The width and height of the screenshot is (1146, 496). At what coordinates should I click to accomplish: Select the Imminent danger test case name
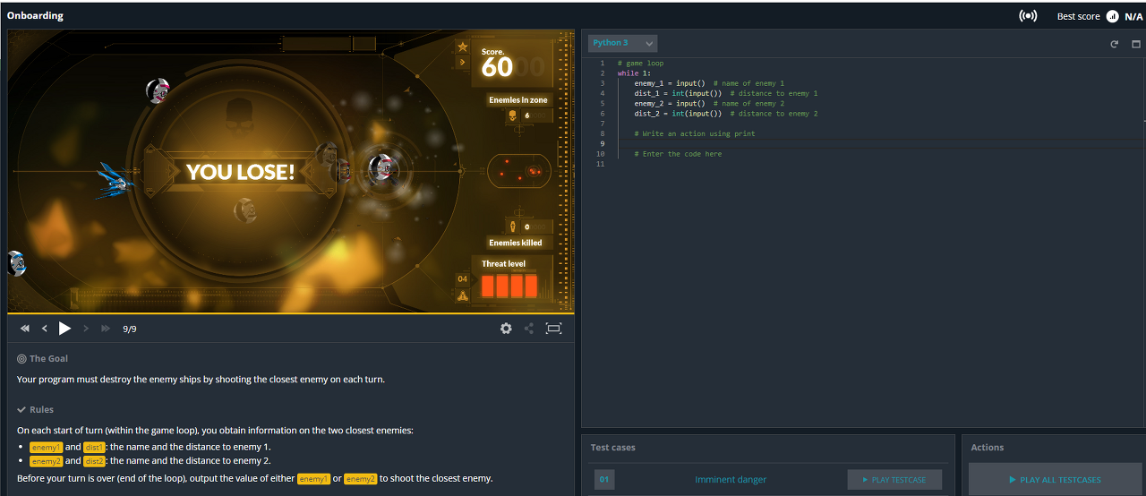point(731,480)
